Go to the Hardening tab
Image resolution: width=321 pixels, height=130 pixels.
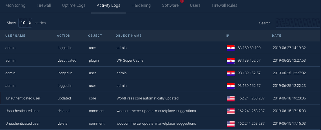pos(141,6)
